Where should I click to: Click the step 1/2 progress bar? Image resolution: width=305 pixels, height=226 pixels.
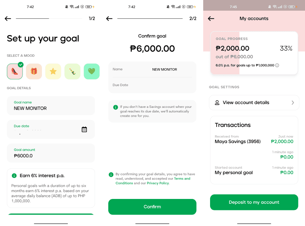click(x=49, y=18)
